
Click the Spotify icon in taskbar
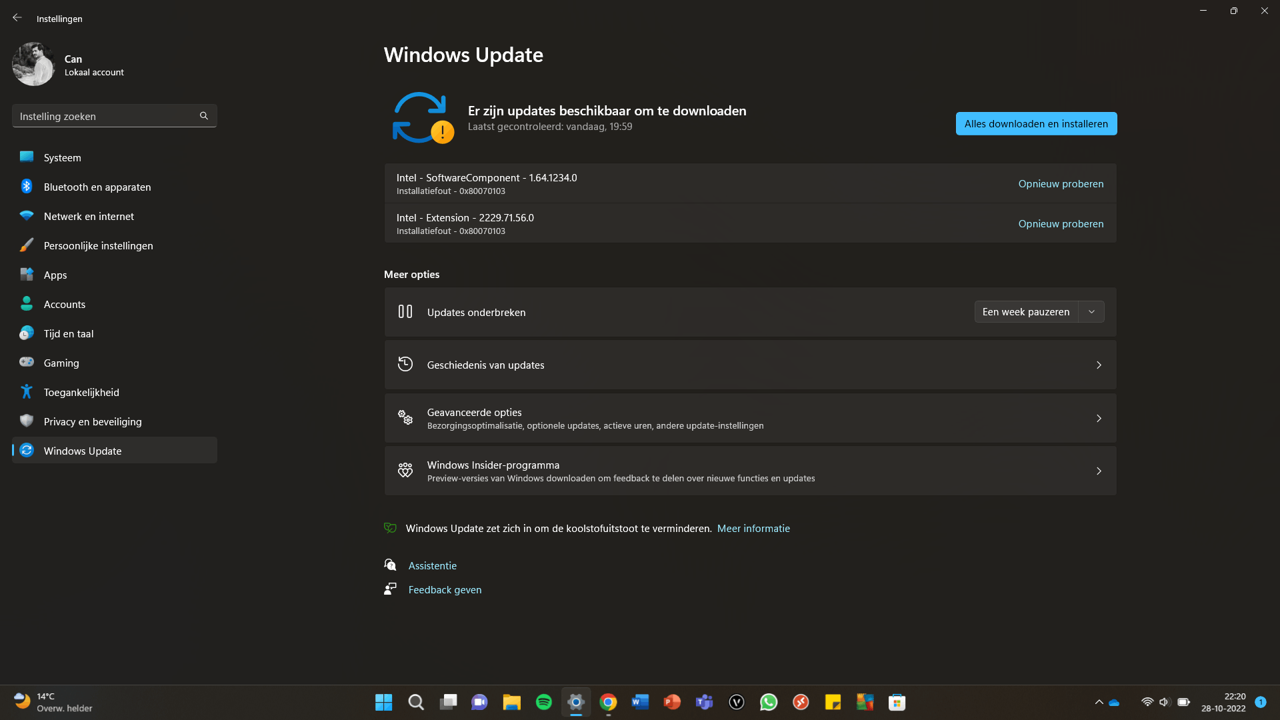(543, 701)
